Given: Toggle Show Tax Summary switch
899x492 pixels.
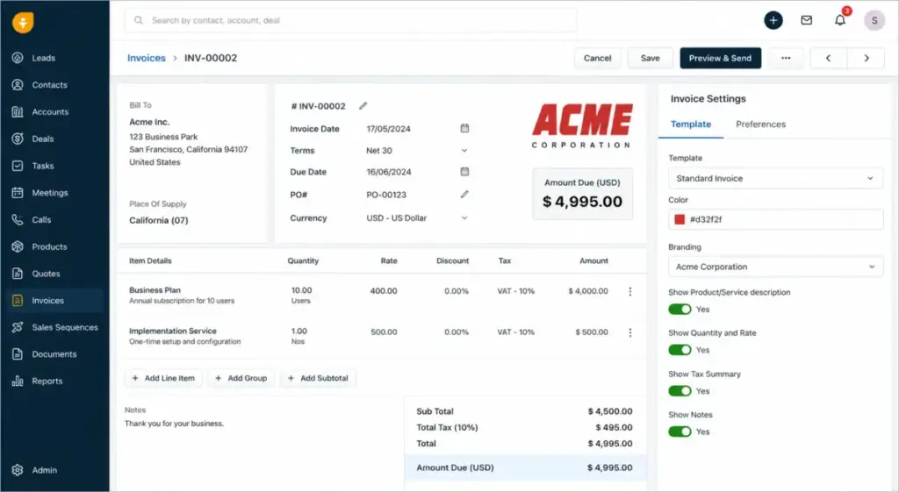Looking at the screenshot, I should click(x=680, y=391).
